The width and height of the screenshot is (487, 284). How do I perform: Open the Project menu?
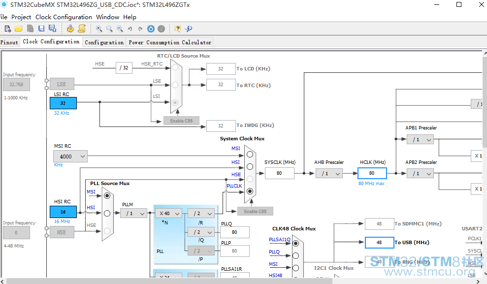point(21,17)
